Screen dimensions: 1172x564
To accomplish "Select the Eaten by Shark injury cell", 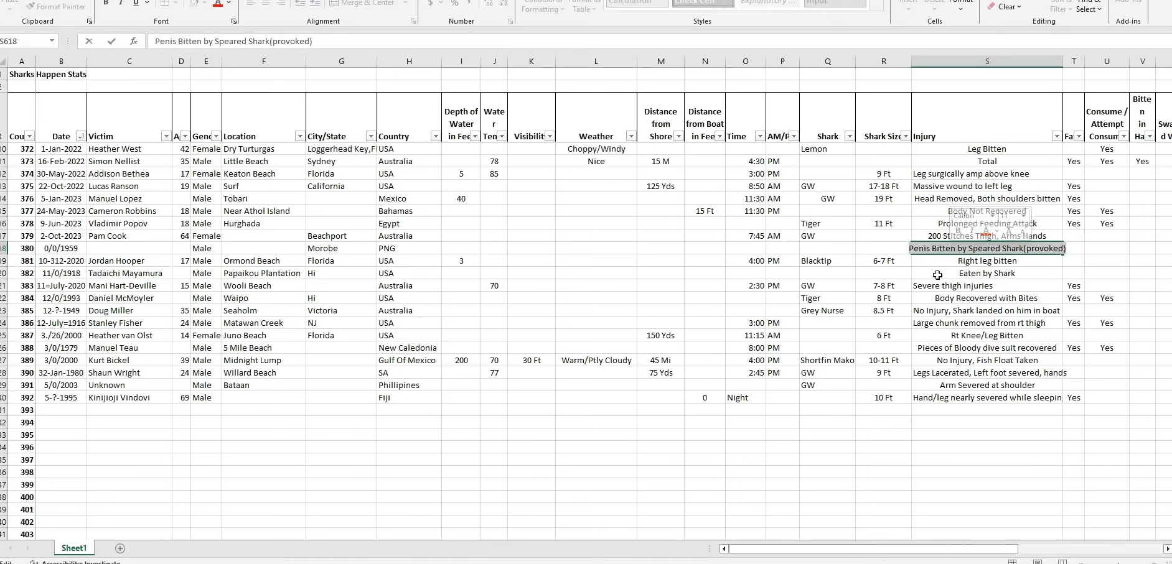I will point(987,273).
